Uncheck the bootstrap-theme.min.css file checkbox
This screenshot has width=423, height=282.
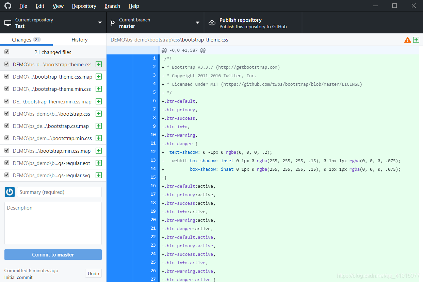pyautogui.click(x=7, y=88)
